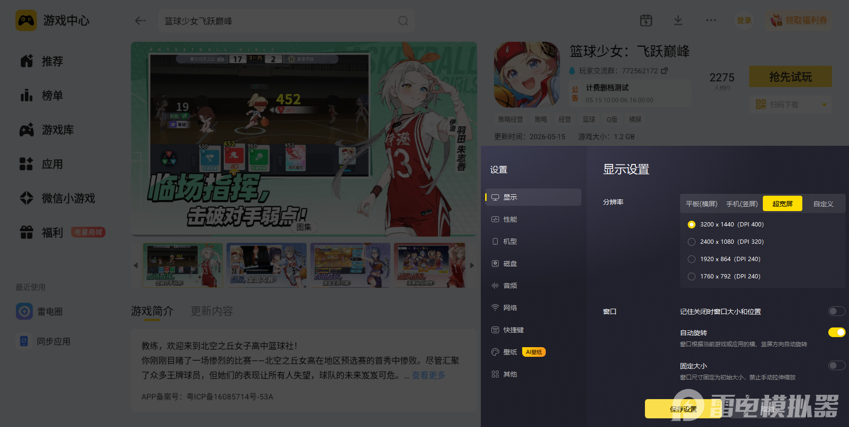Switch to 平板(横屏) resolution tab

(x=701, y=204)
